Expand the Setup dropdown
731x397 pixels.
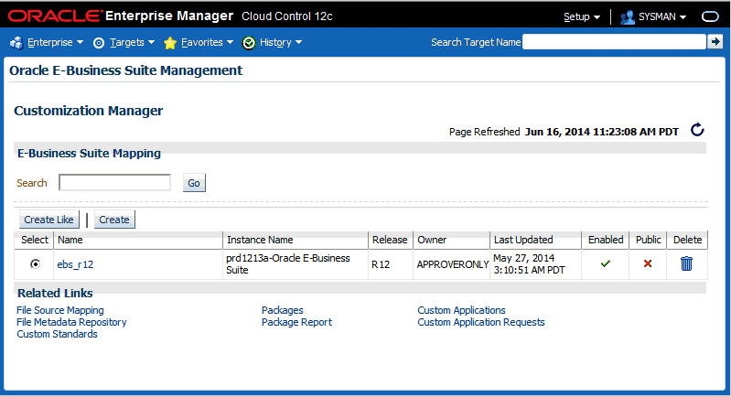(581, 16)
